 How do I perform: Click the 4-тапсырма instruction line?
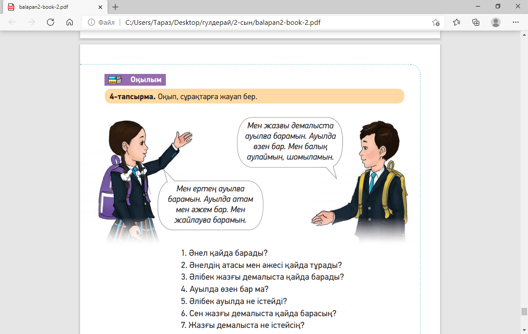tap(254, 96)
